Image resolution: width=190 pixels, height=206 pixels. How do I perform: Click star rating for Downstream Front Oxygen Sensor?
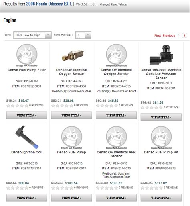tap(107, 106)
